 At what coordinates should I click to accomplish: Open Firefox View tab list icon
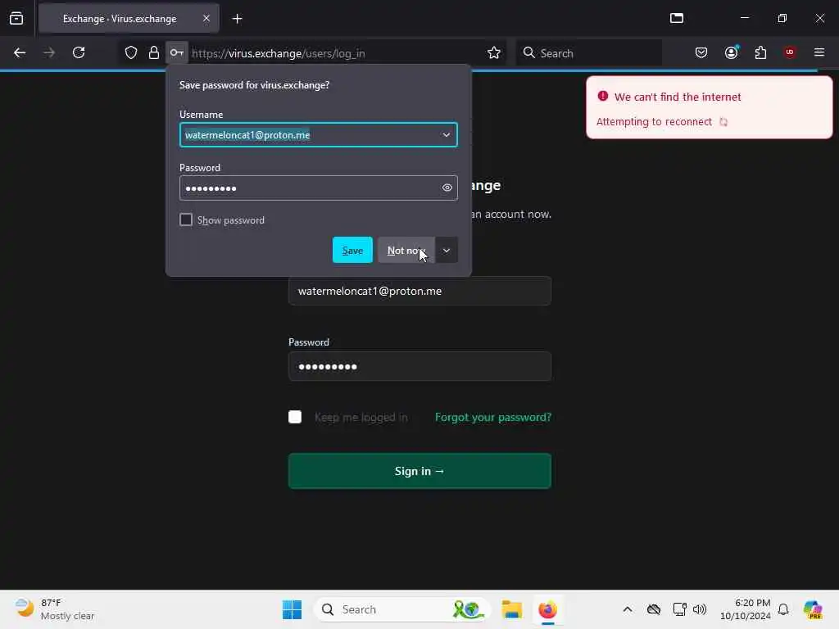16,18
